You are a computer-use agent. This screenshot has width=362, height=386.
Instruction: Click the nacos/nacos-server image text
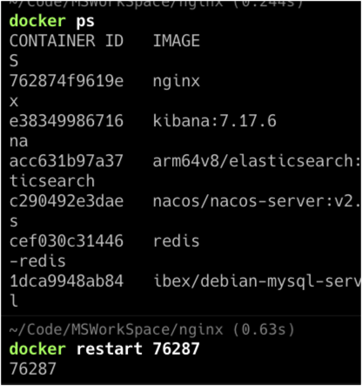click(x=257, y=201)
